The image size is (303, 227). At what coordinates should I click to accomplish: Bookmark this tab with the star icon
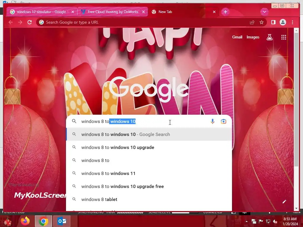click(262, 22)
